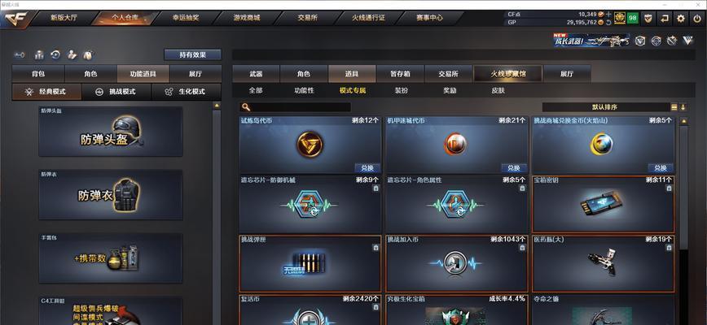Click trash icon on 医药瓶(大) card
The width and height of the screenshot is (707, 325).
[x=669, y=248]
